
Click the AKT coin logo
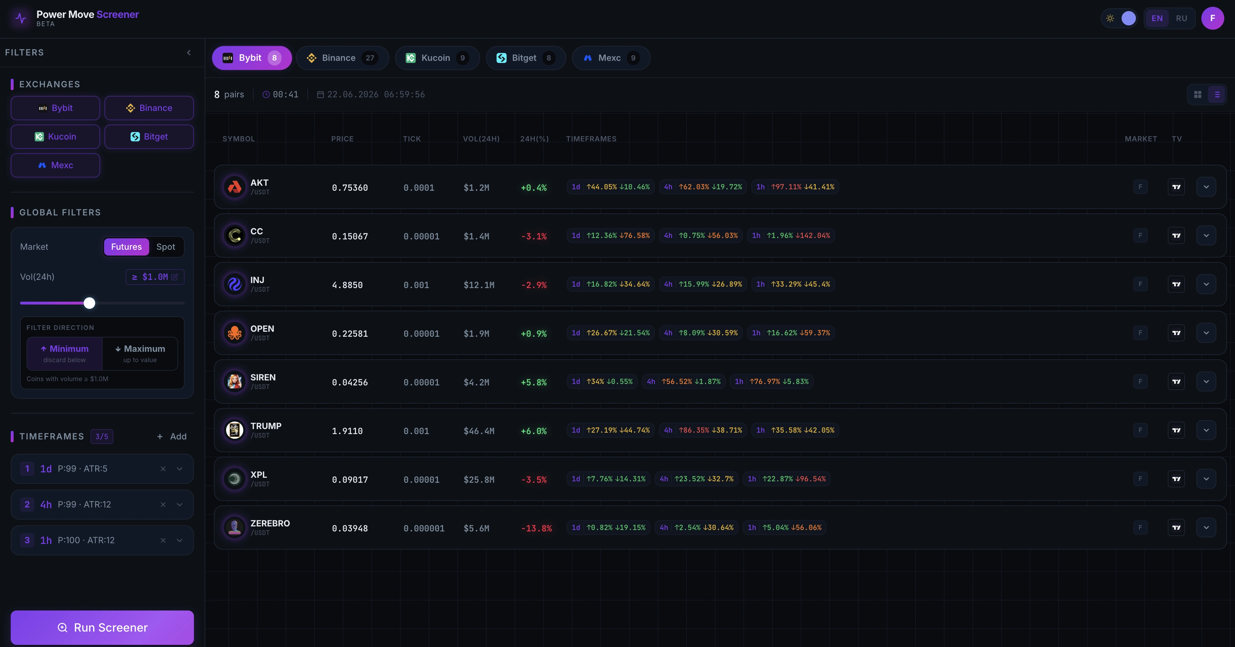[234, 187]
